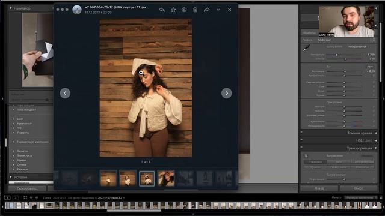
Task: Hide filmstrip using bottom edge arrow
Action: (x=193, y=214)
